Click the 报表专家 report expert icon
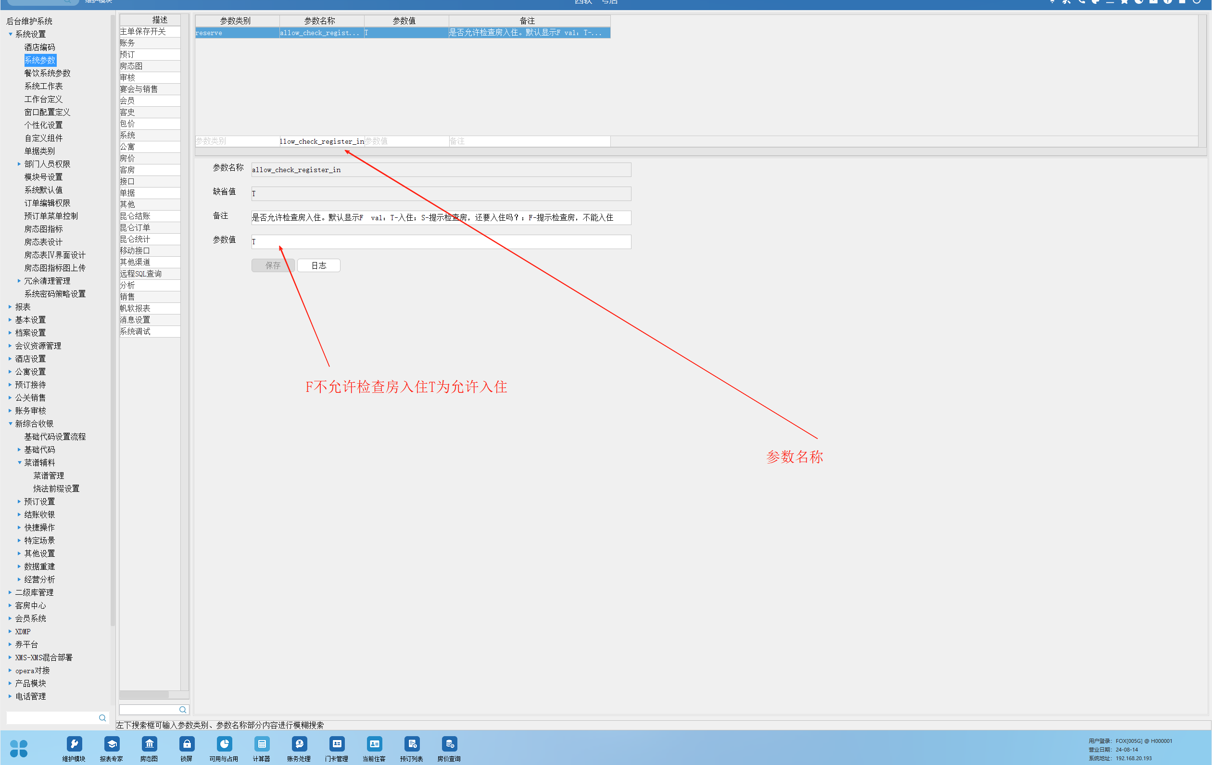 pyautogui.click(x=111, y=745)
